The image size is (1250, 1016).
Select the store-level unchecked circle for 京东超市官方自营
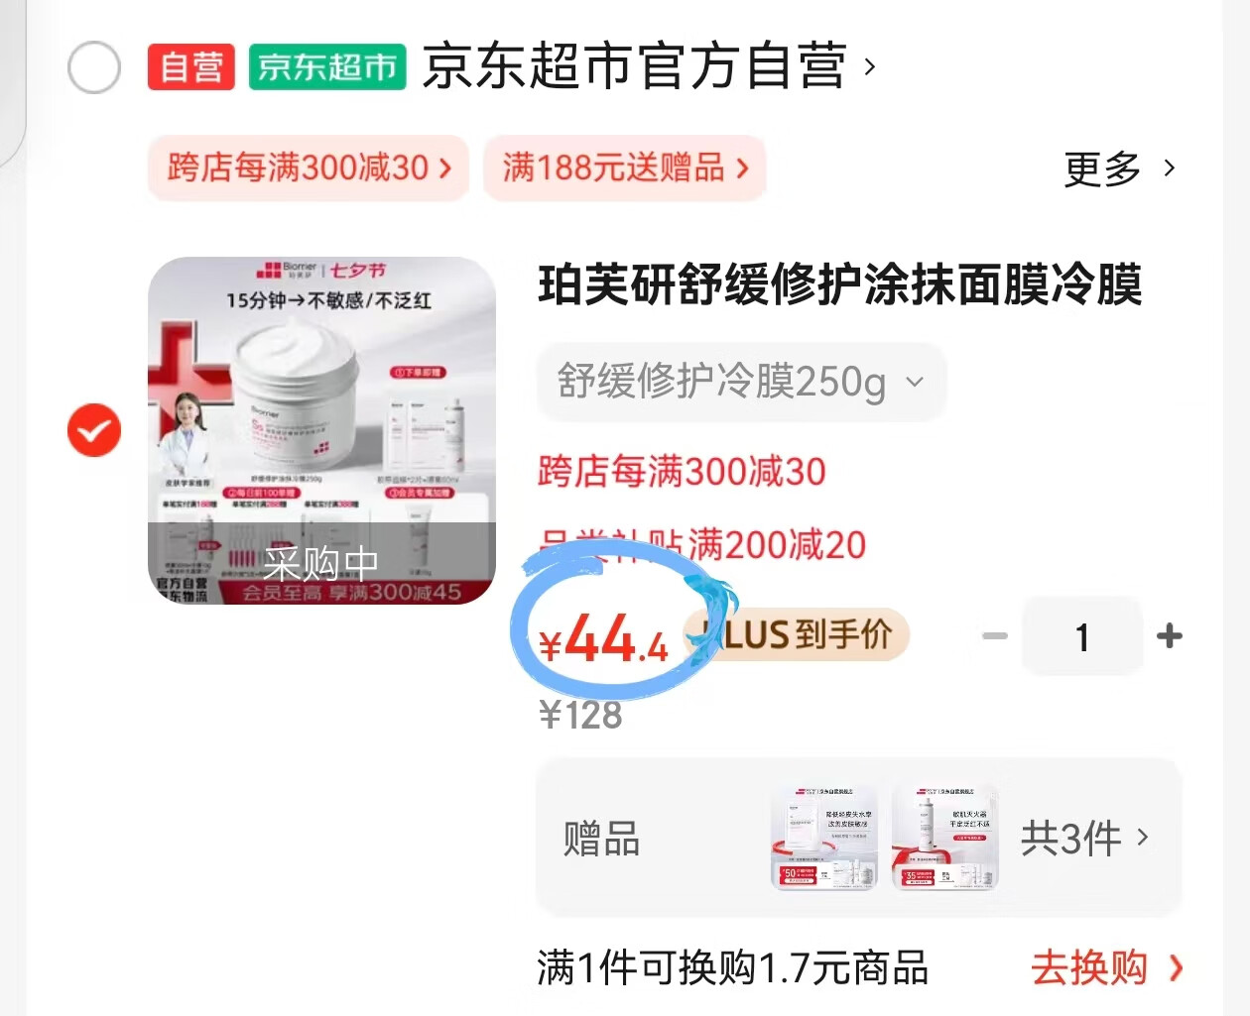[94, 67]
